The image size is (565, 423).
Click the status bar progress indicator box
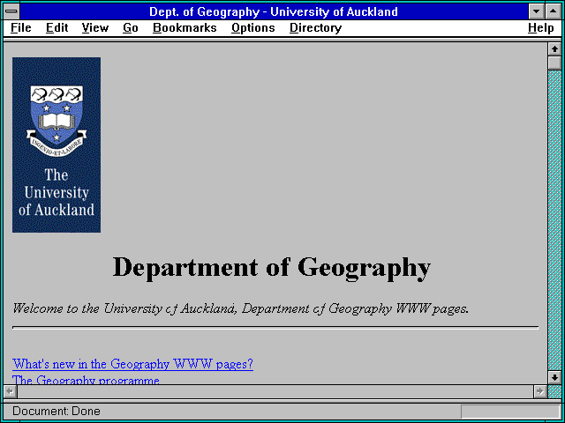pos(510,412)
